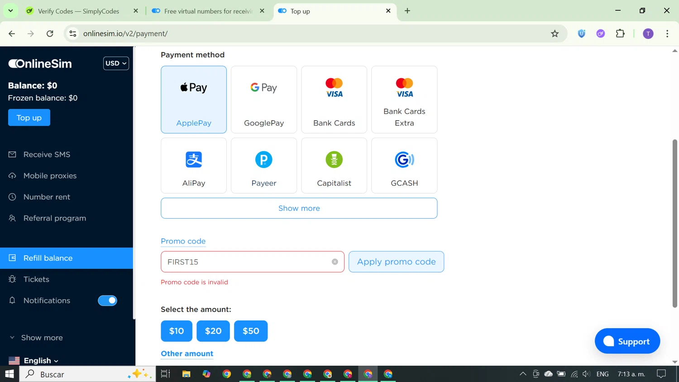The height and width of the screenshot is (382, 679).
Task: Select Capitalist payment method
Action: tap(334, 166)
